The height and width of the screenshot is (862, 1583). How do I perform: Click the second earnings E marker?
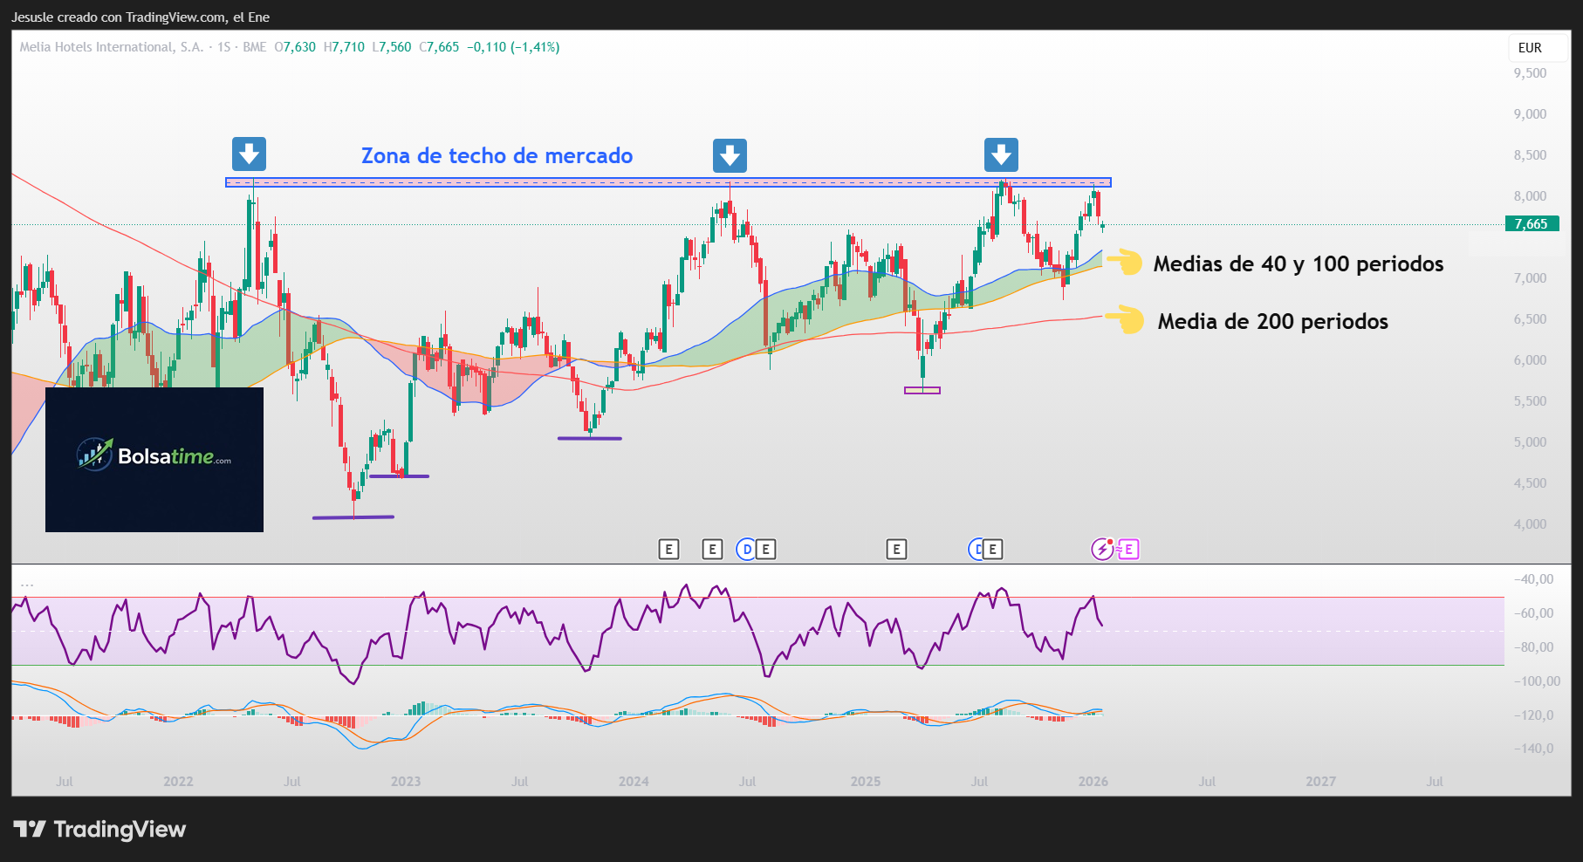click(712, 549)
